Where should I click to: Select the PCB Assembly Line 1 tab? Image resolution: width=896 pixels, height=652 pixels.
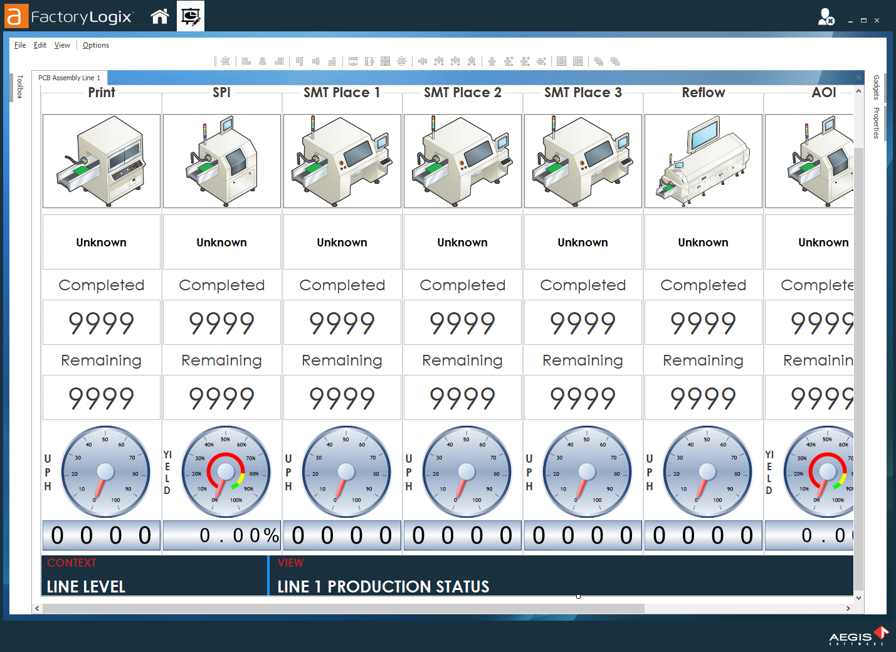69,77
